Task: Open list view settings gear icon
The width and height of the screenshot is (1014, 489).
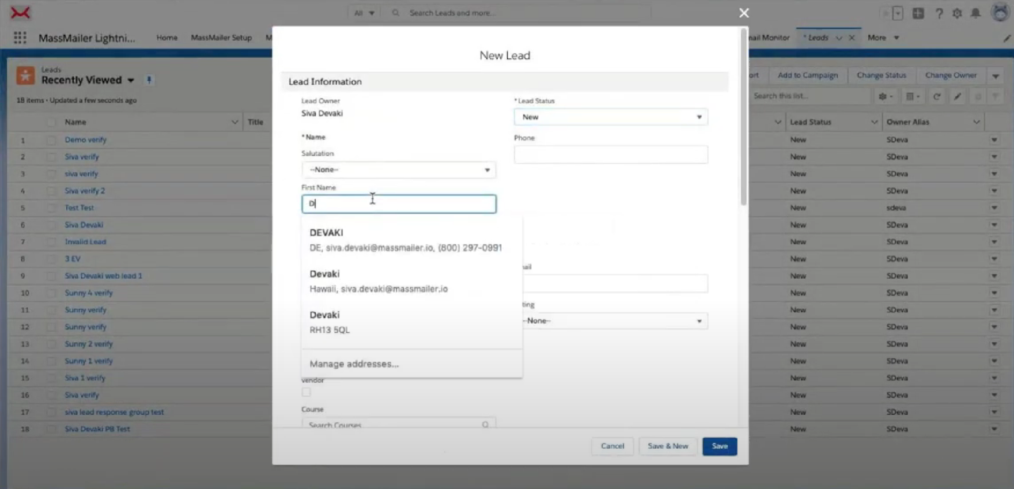Action: point(885,96)
